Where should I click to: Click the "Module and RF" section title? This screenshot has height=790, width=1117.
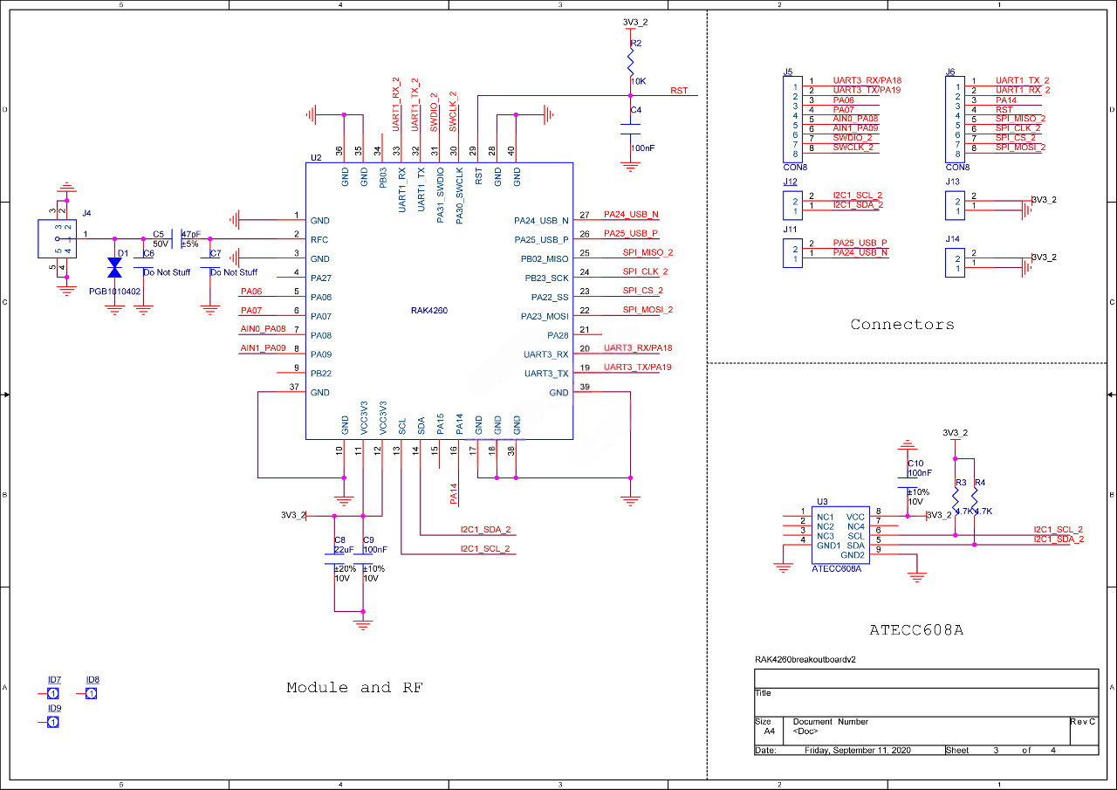click(x=354, y=688)
